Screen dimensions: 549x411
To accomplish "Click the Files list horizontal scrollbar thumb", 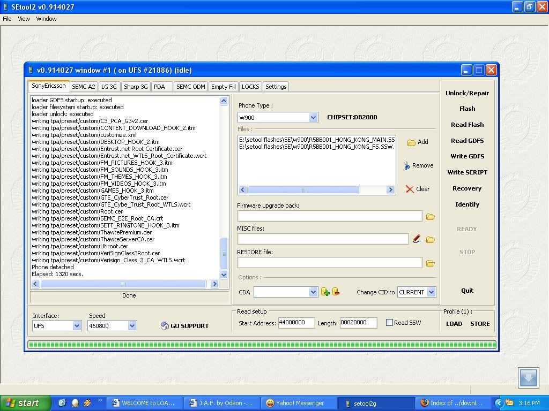I will pos(303,190).
